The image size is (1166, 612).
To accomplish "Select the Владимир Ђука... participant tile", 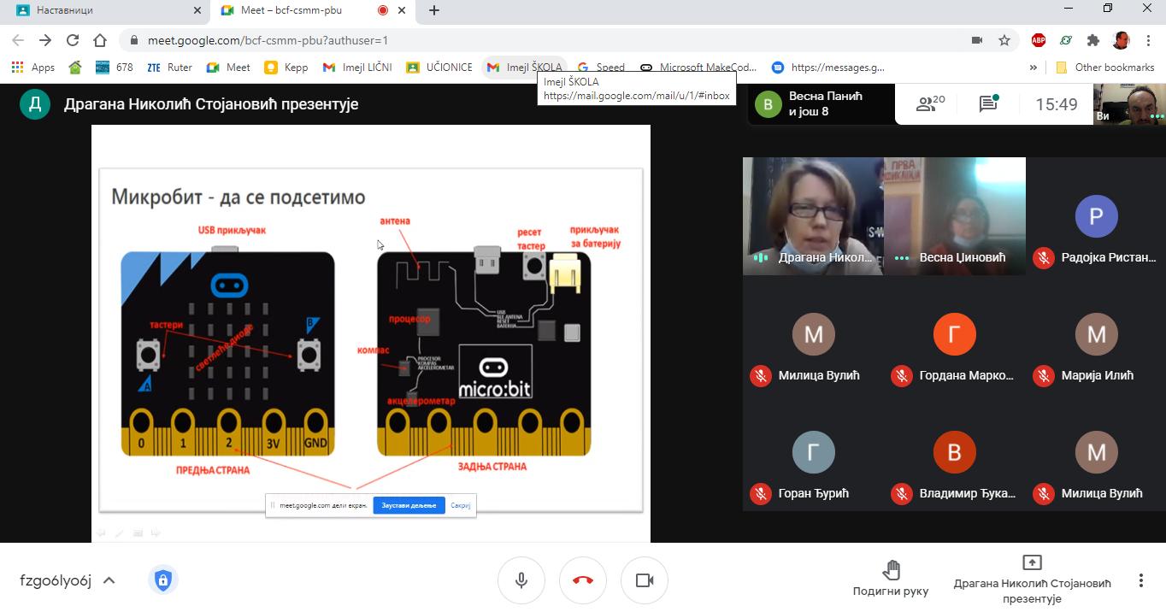I will pos(955,451).
